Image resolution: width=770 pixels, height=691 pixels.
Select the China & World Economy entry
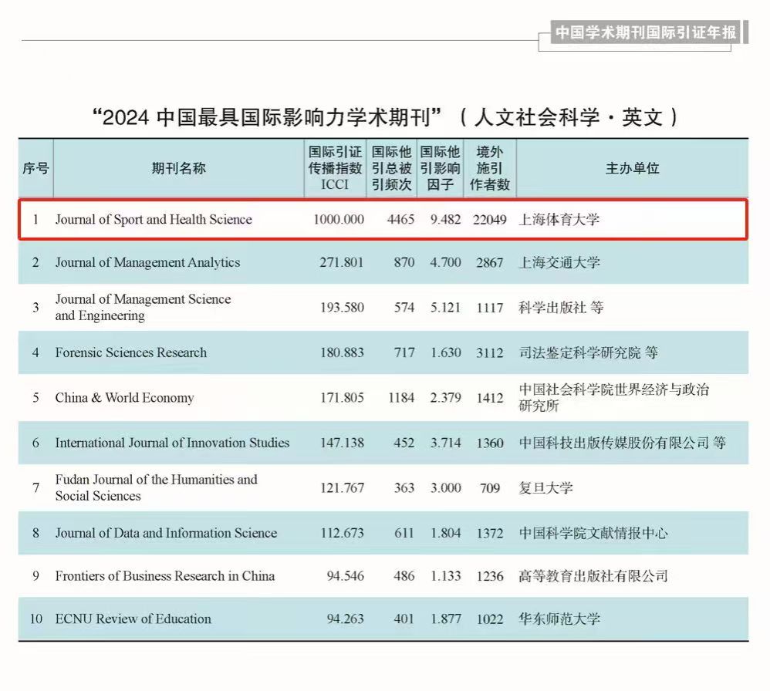tap(124, 399)
